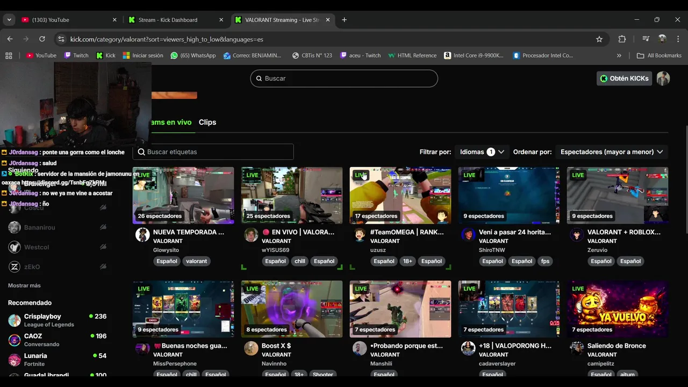Open the zEkO followed channel
688x387 pixels.
point(58,267)
